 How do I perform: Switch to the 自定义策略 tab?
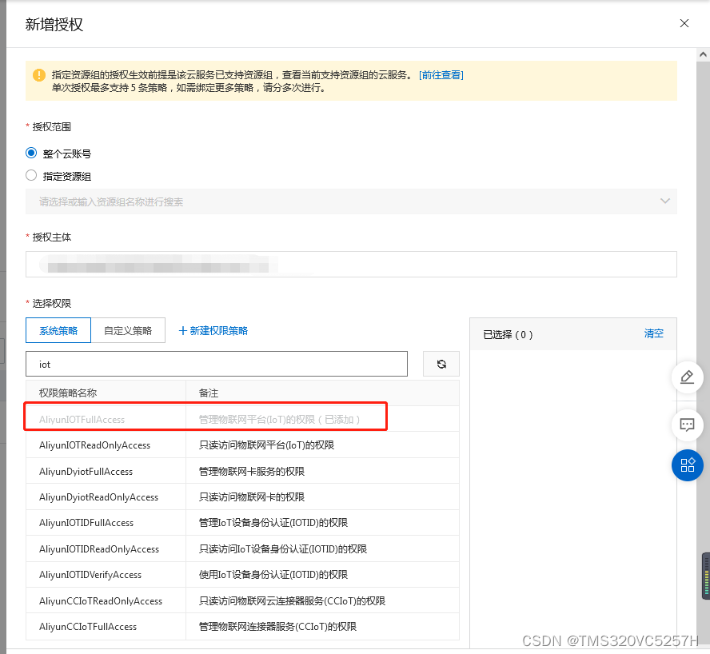coord(128,331)
